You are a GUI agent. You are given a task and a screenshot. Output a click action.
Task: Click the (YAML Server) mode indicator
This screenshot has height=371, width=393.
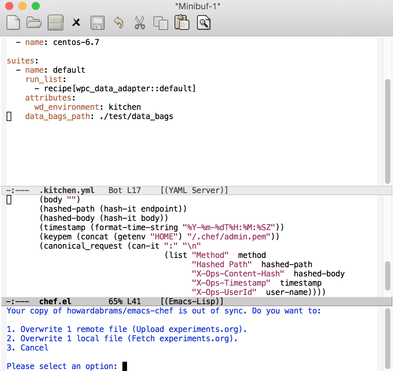pos(194,190)
